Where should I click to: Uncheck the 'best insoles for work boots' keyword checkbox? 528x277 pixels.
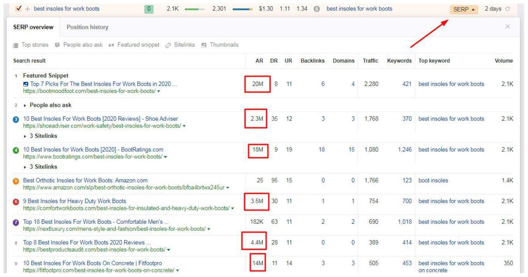click(x=19, y=9)
